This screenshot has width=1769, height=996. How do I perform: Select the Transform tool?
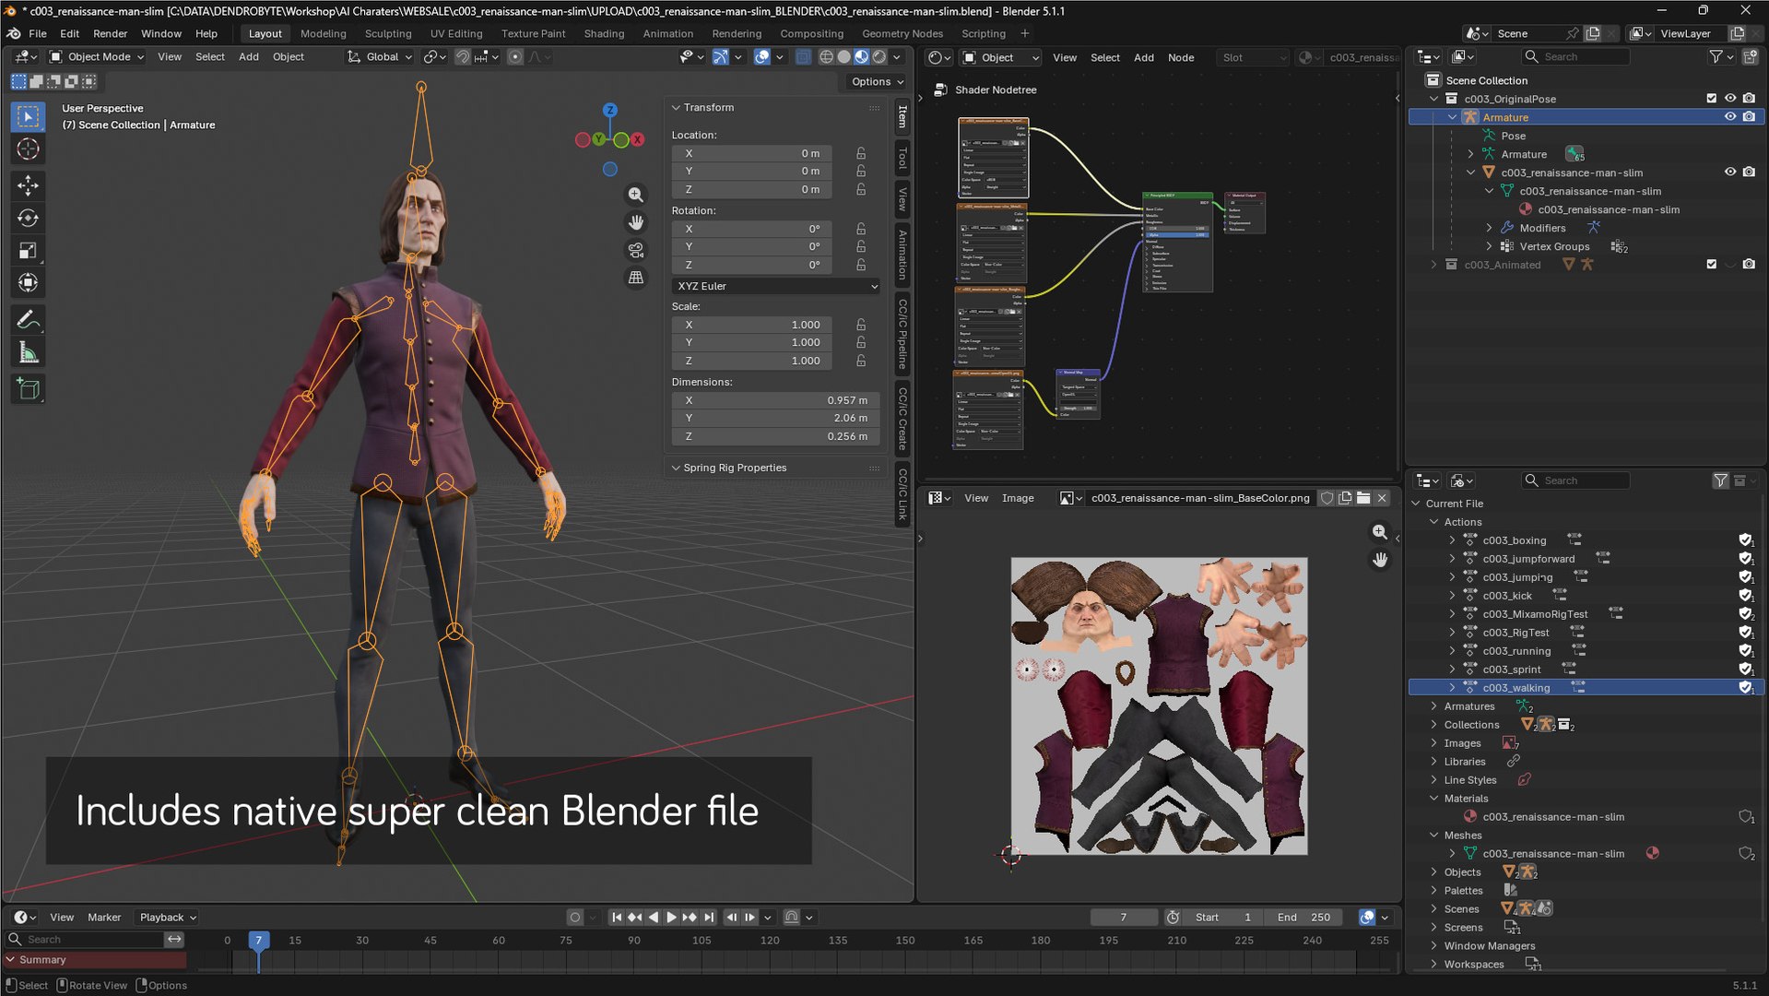[28, 282]
